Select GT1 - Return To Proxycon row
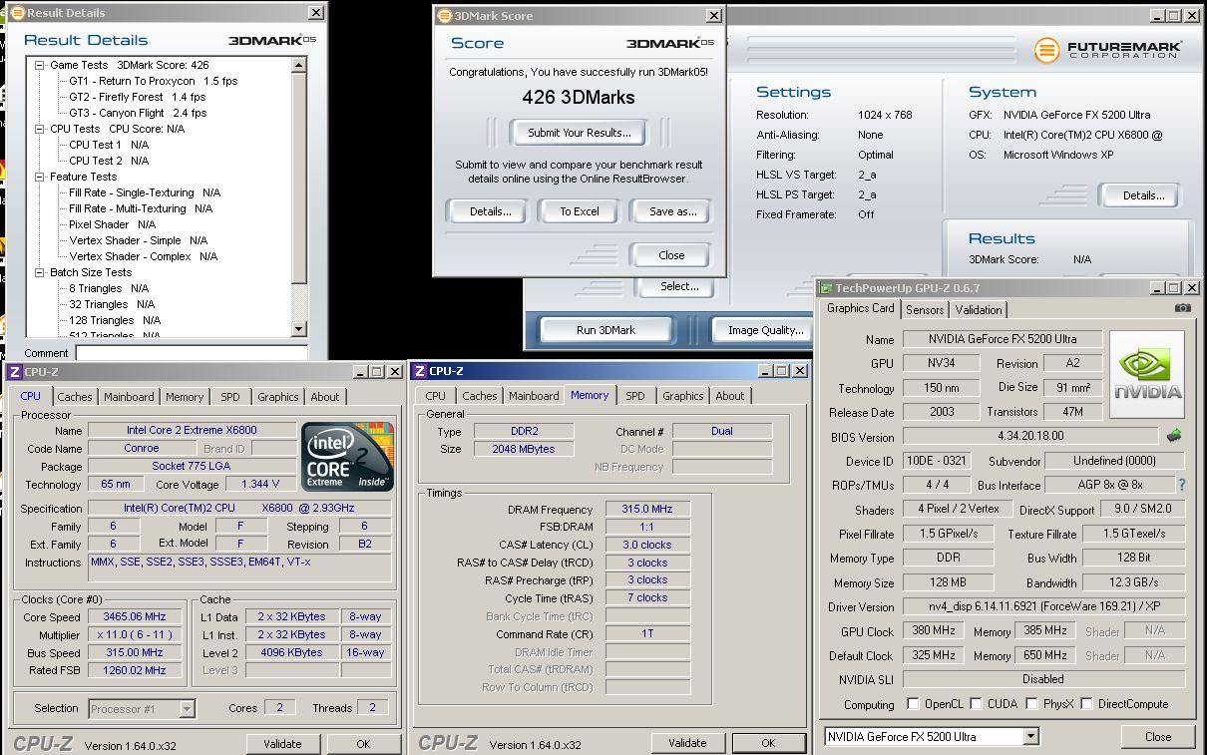 point(154,81)
